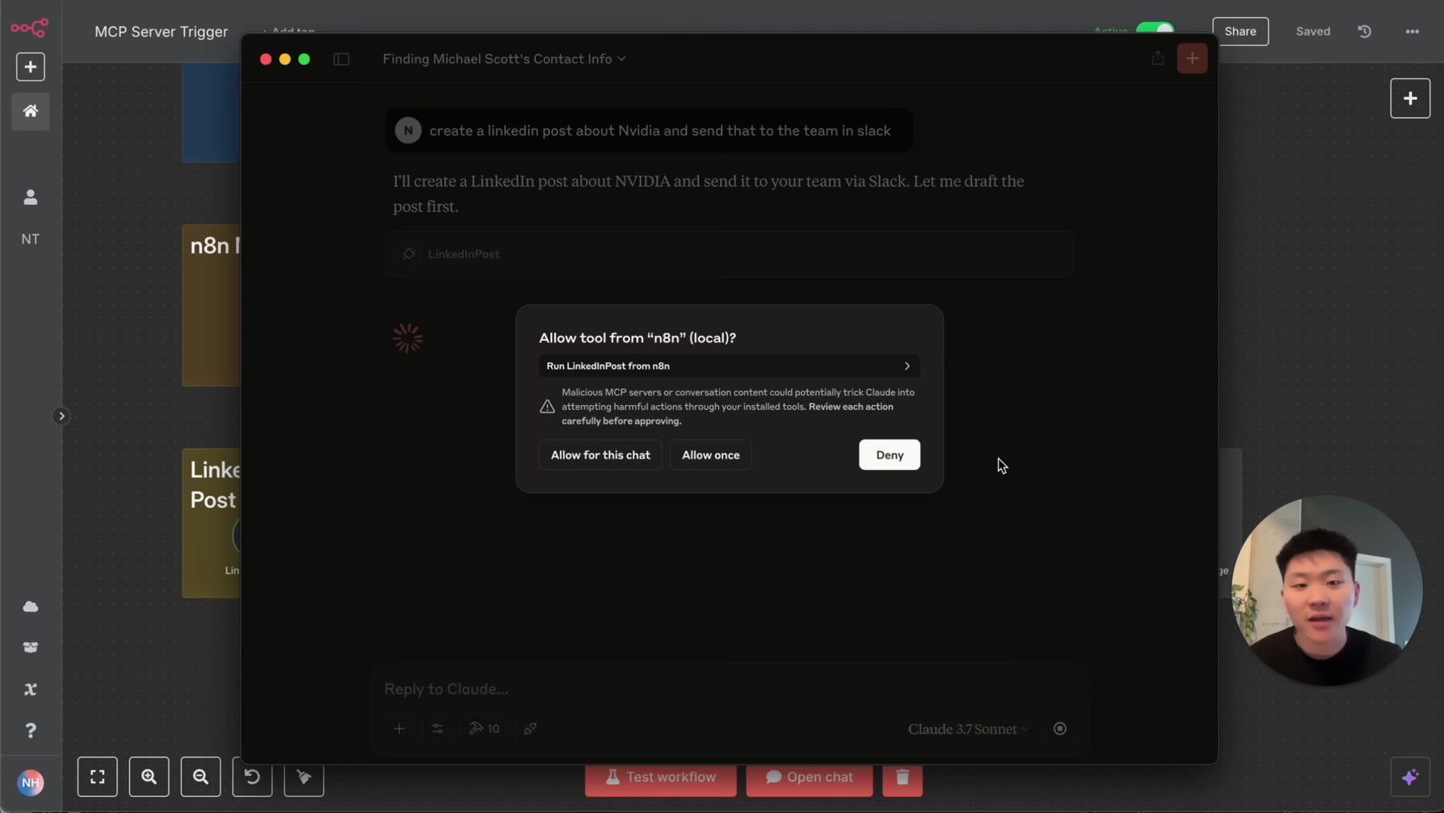Open the personal user icon in sidebar
The width and height of the screenshot is (1444, 813).
[x=31, y=197]
